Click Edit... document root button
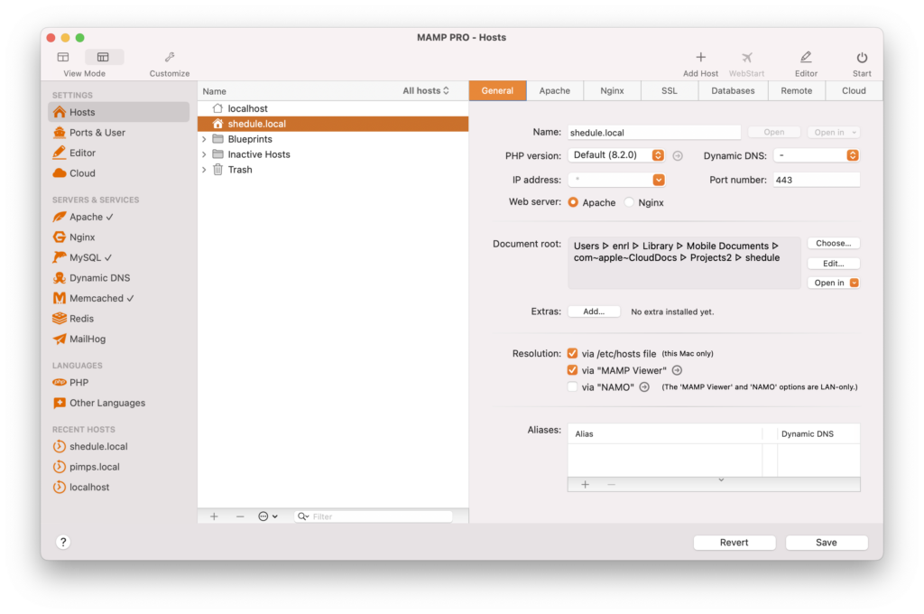 point(833,263)
